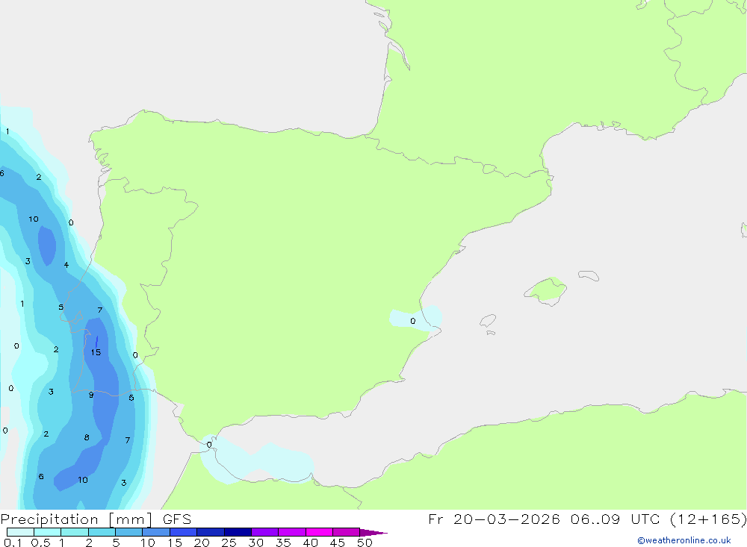Click the '8' precipitation value on the map
The image size is (747, 547).
point(87,437)
